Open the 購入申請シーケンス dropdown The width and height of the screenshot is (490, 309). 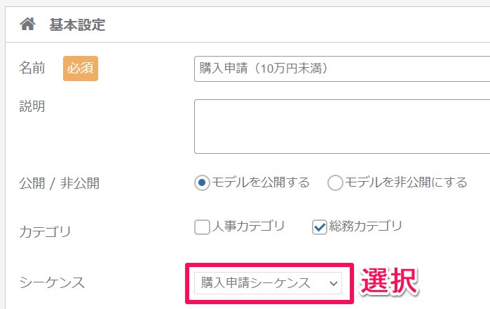[268, 283]
